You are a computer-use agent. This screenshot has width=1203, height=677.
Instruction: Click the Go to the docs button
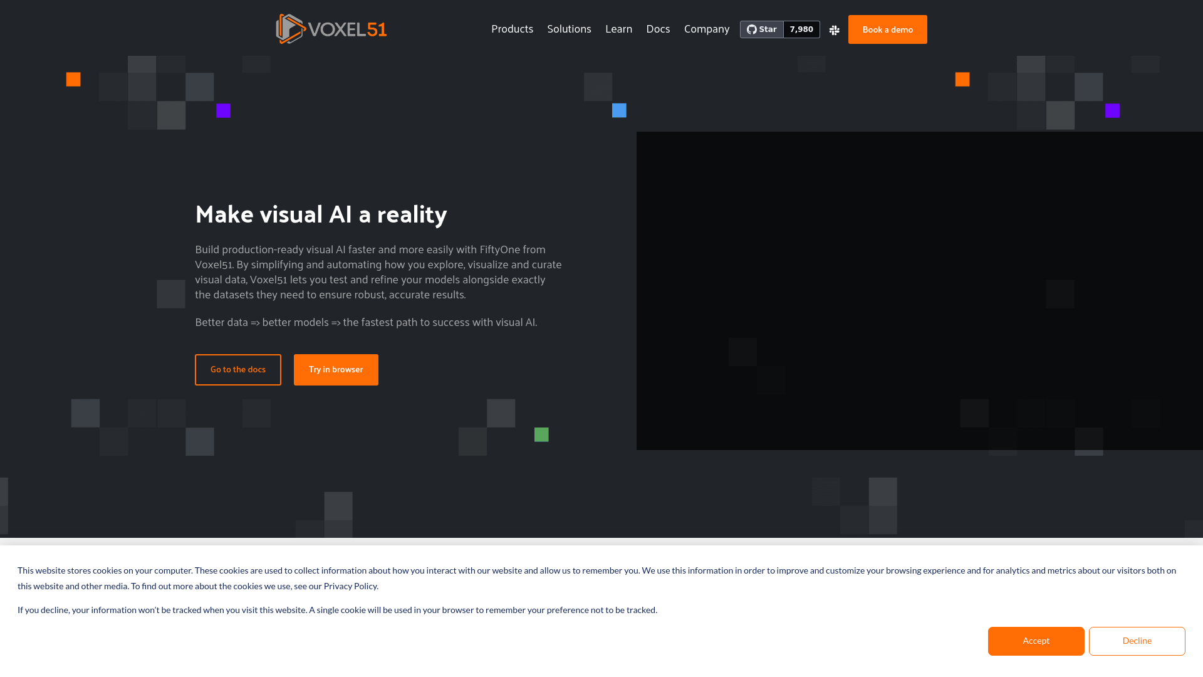pyautogui.click(x=238, y=370)
